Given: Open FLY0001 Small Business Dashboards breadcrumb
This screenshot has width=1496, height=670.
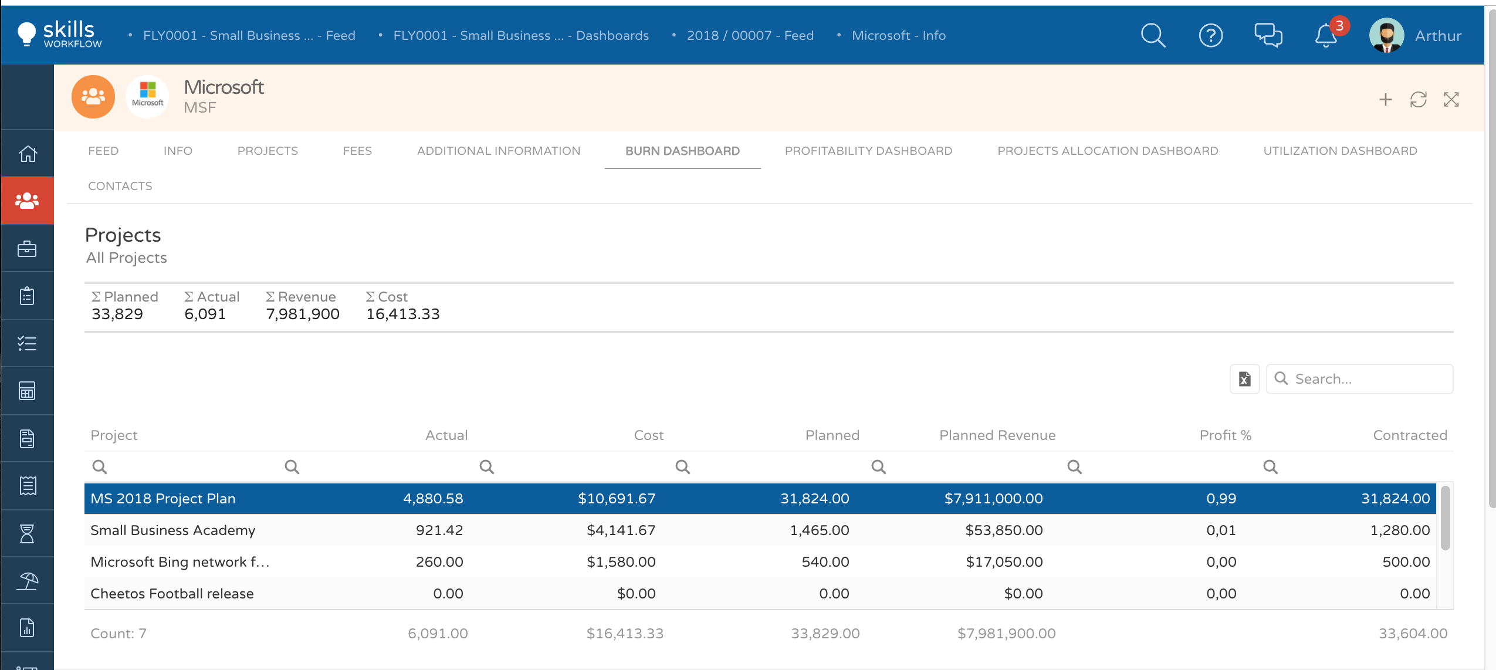Looking at the screenshot, I should click(x=521, y=35).
